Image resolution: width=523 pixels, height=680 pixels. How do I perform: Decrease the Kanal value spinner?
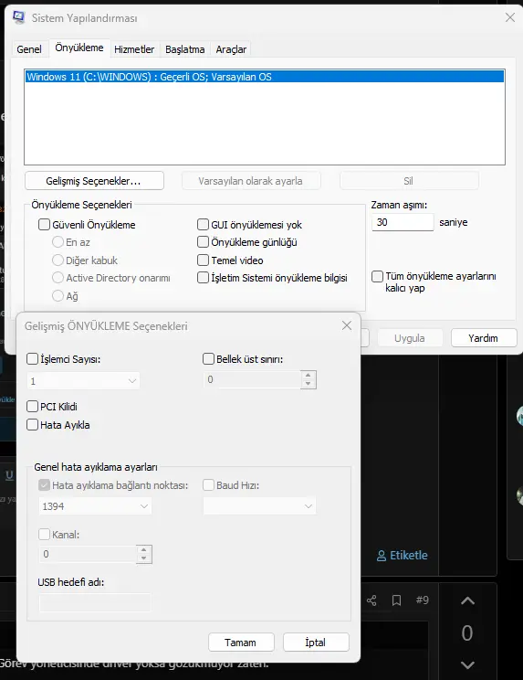[x=143, y=558]
